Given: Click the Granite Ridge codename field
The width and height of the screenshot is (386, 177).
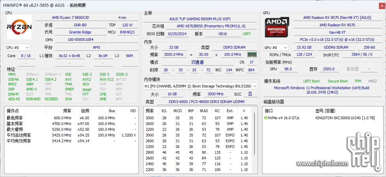Looking at the screenshot, I should 80,32.
